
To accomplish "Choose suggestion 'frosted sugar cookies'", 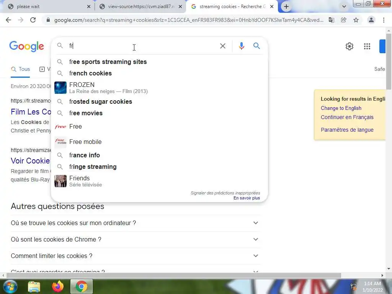I will click(159, 101).
